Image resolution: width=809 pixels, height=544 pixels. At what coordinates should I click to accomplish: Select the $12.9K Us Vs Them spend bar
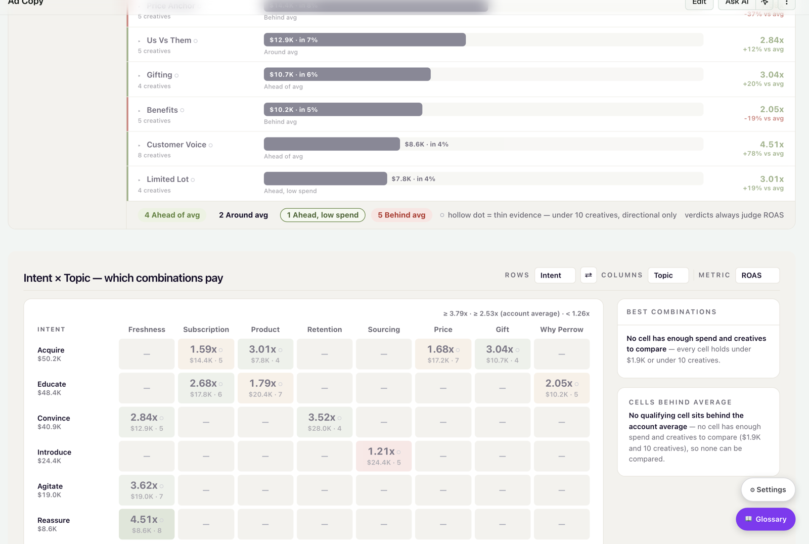click(365, 39)
